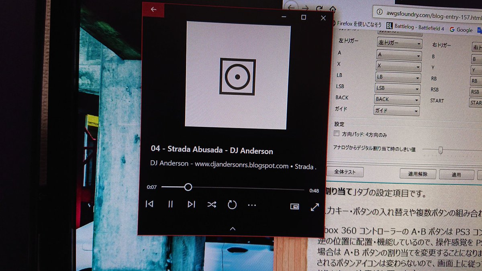Click the 適用 button
482x271 pixels.
456,175
